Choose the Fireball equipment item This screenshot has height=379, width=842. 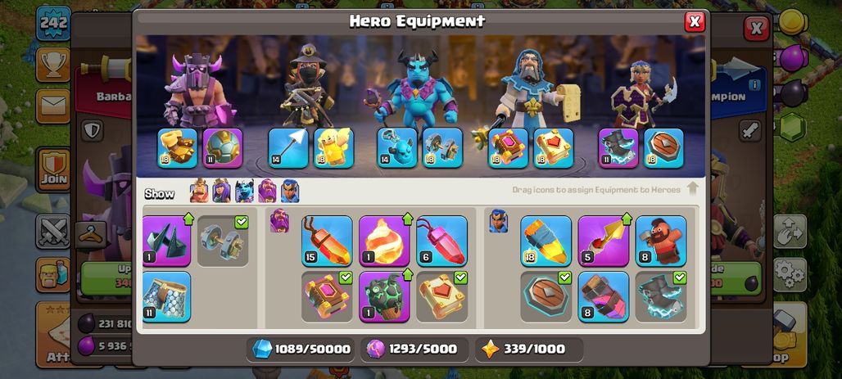[384, 241]
